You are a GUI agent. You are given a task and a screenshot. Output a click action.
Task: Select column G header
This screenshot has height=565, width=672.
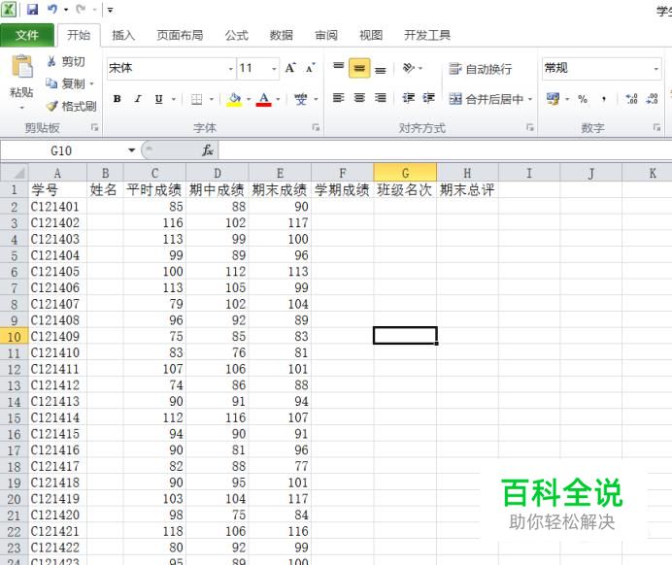405,173
